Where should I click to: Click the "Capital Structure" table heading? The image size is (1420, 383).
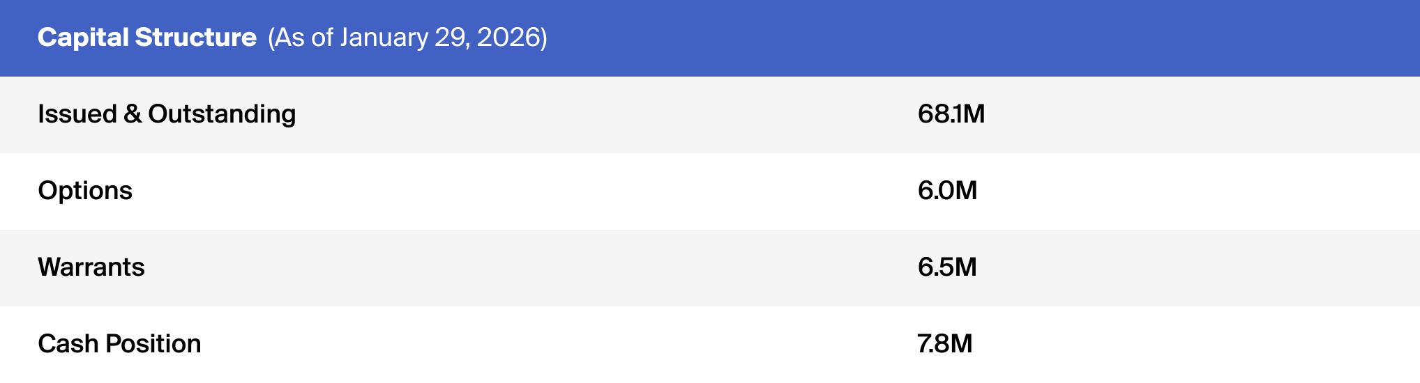pos(146,38)
